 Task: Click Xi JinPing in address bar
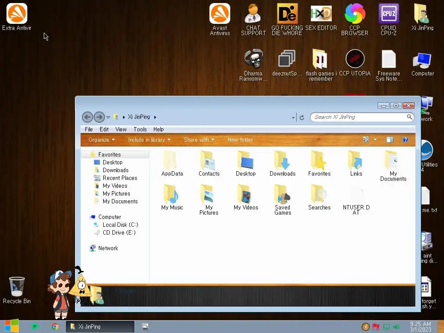click(x=139, y=117)
